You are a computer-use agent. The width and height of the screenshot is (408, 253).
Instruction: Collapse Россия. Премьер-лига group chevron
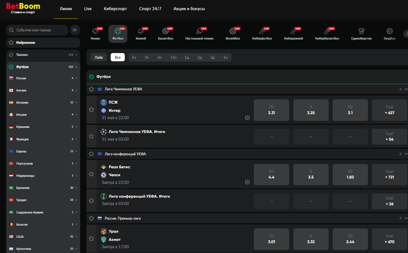[406, 218]
